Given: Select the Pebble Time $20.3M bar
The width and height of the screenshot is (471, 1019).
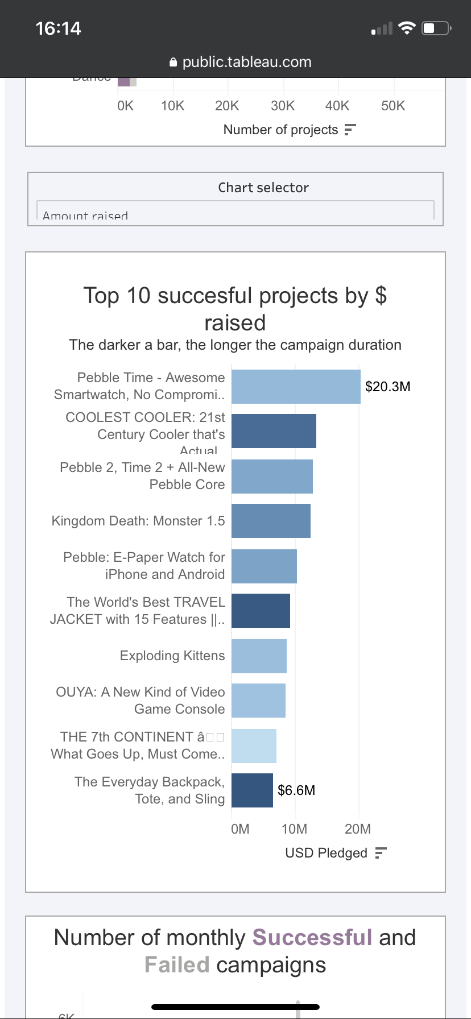Looking at the screenshot, I should (296, 387).
